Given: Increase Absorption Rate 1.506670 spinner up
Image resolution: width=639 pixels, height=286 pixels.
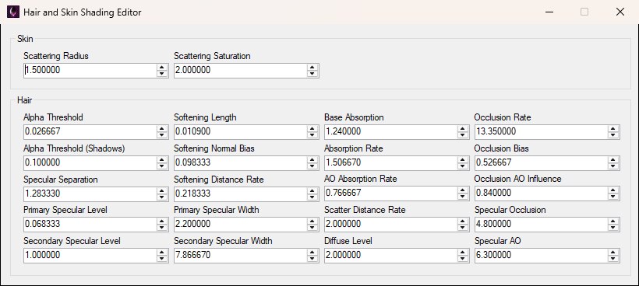Looking at the screenshot, I should coord(463,159).
